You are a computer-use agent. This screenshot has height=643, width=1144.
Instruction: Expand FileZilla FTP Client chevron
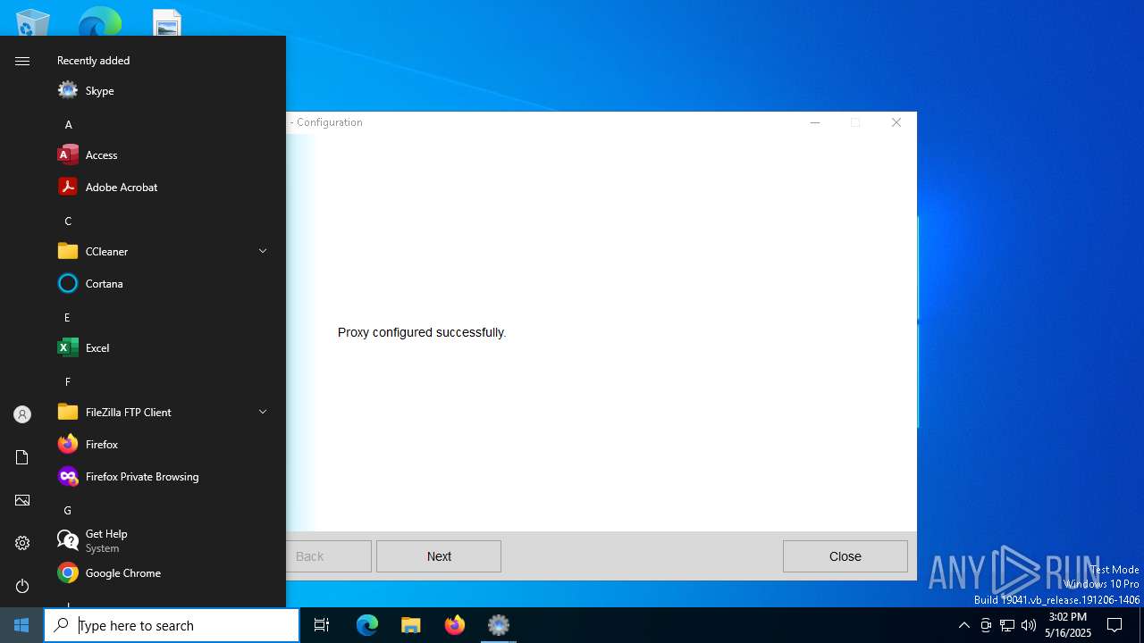tap(263, 412)
